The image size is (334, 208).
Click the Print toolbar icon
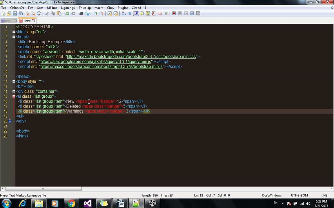[x=39, y=13]
